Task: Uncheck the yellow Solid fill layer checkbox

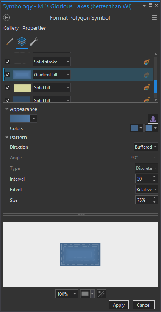Action: (8, 87)
